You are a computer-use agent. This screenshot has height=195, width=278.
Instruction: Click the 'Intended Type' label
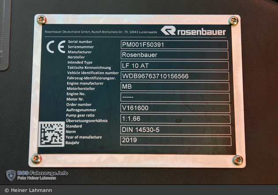(x=80, y=63)
